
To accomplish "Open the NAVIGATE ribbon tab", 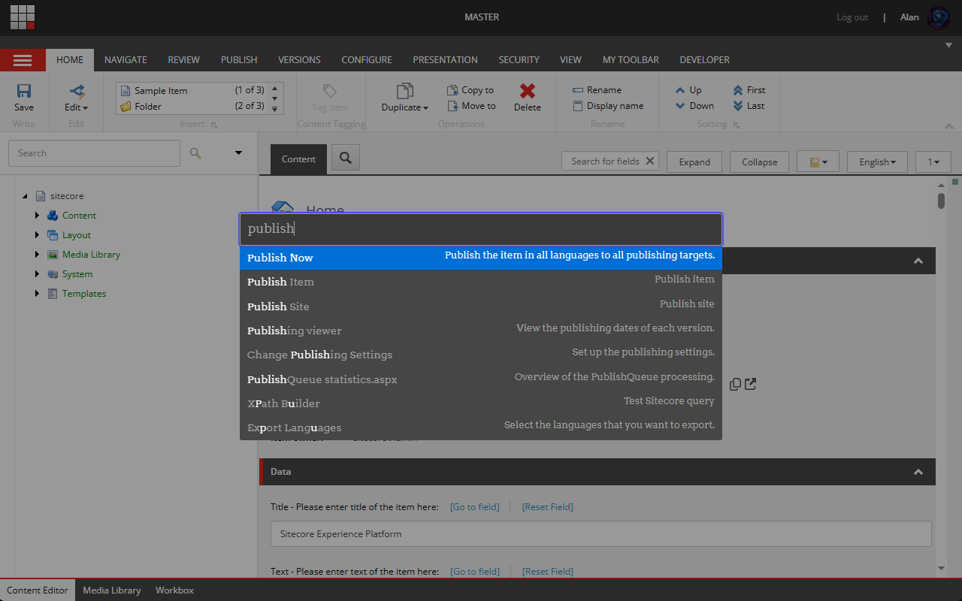I will coord(126,60).
